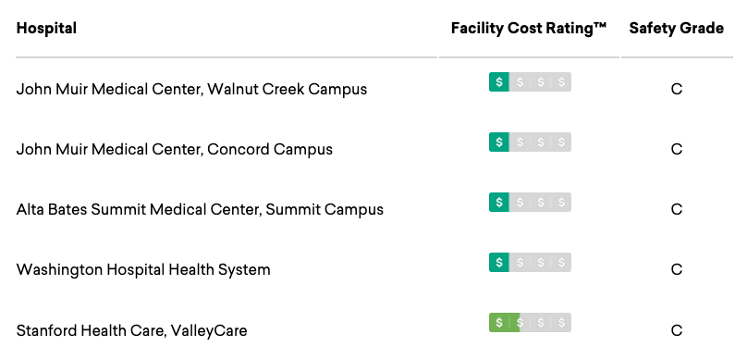Click the Facility Cost Rating column header

528,29
